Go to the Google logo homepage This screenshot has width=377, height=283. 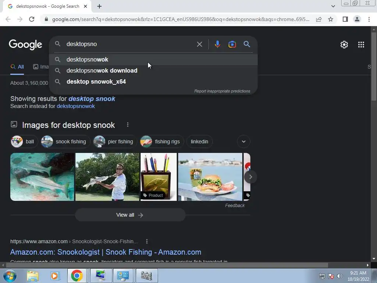[25, 45]
